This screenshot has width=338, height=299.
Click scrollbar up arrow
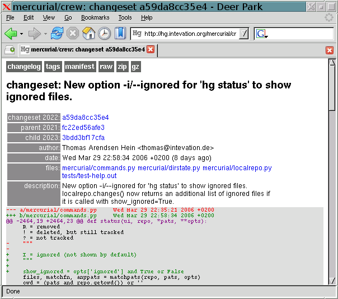[x=332, y=63]
